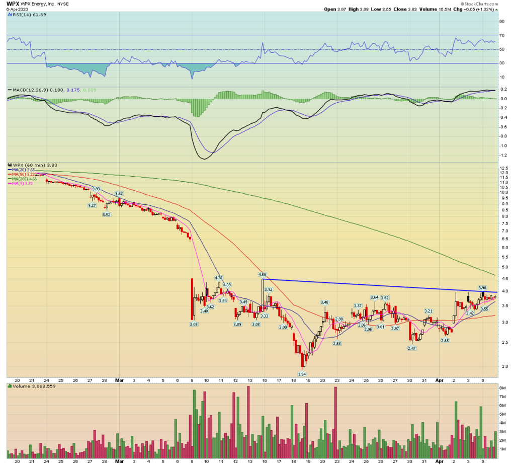Click the bold WPX ticker title
The image size is (515, 465).
coord(13,4)
